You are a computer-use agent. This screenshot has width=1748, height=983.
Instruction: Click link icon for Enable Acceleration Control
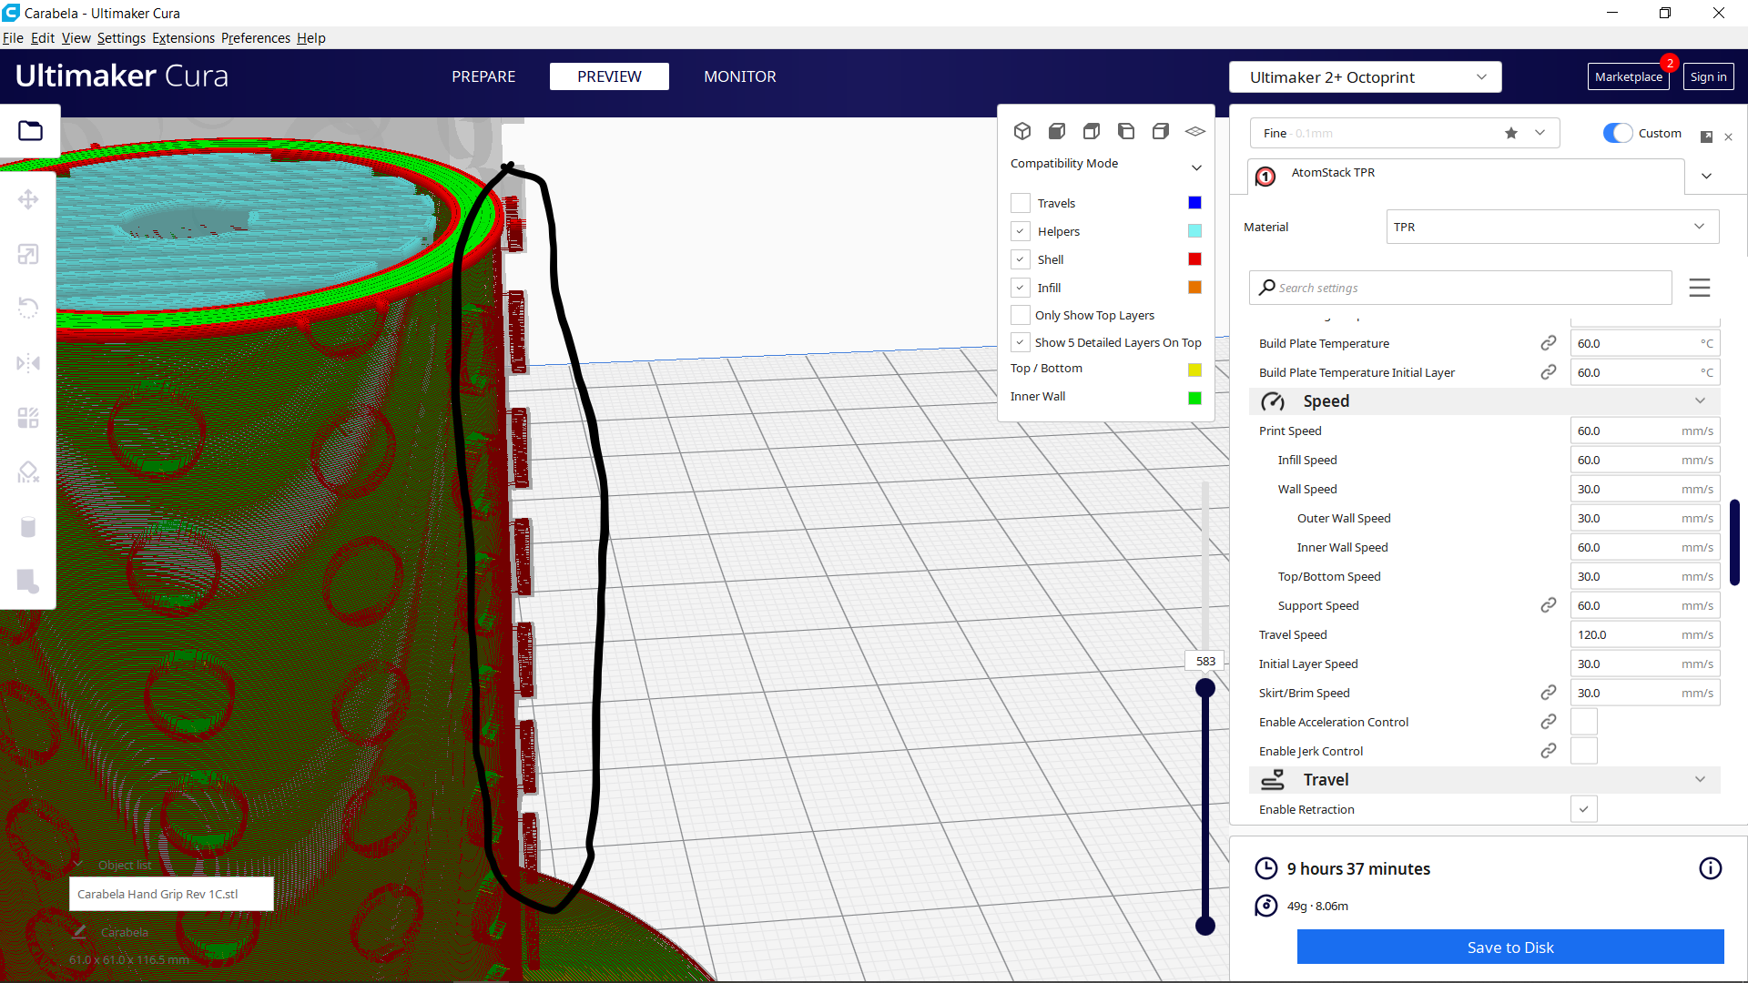click(x=1549, y=722)
